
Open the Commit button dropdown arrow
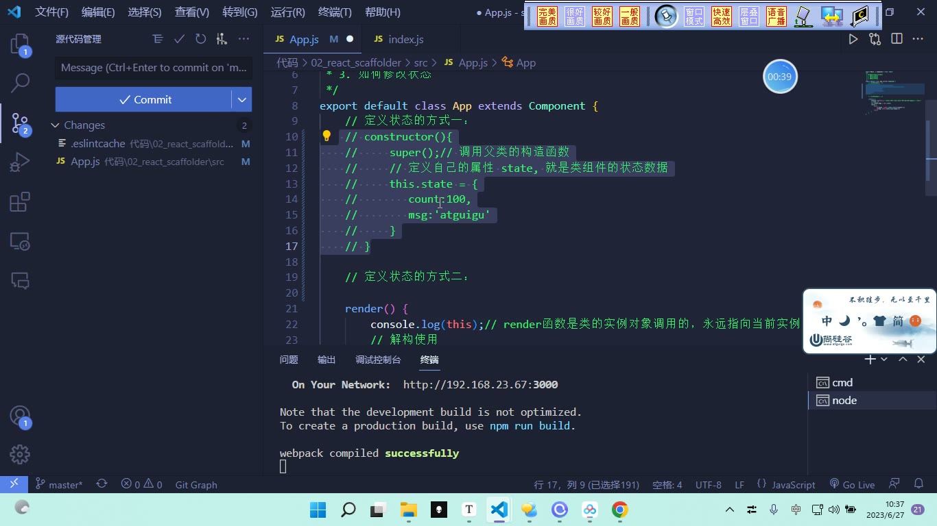pyautogui.click(x=241, y=99)
